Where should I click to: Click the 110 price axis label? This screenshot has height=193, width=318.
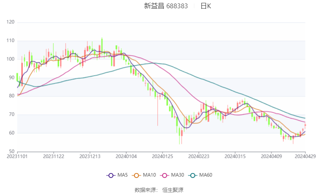click(10, 41)
